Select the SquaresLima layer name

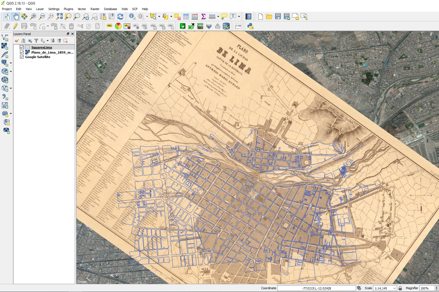point(42,47)
